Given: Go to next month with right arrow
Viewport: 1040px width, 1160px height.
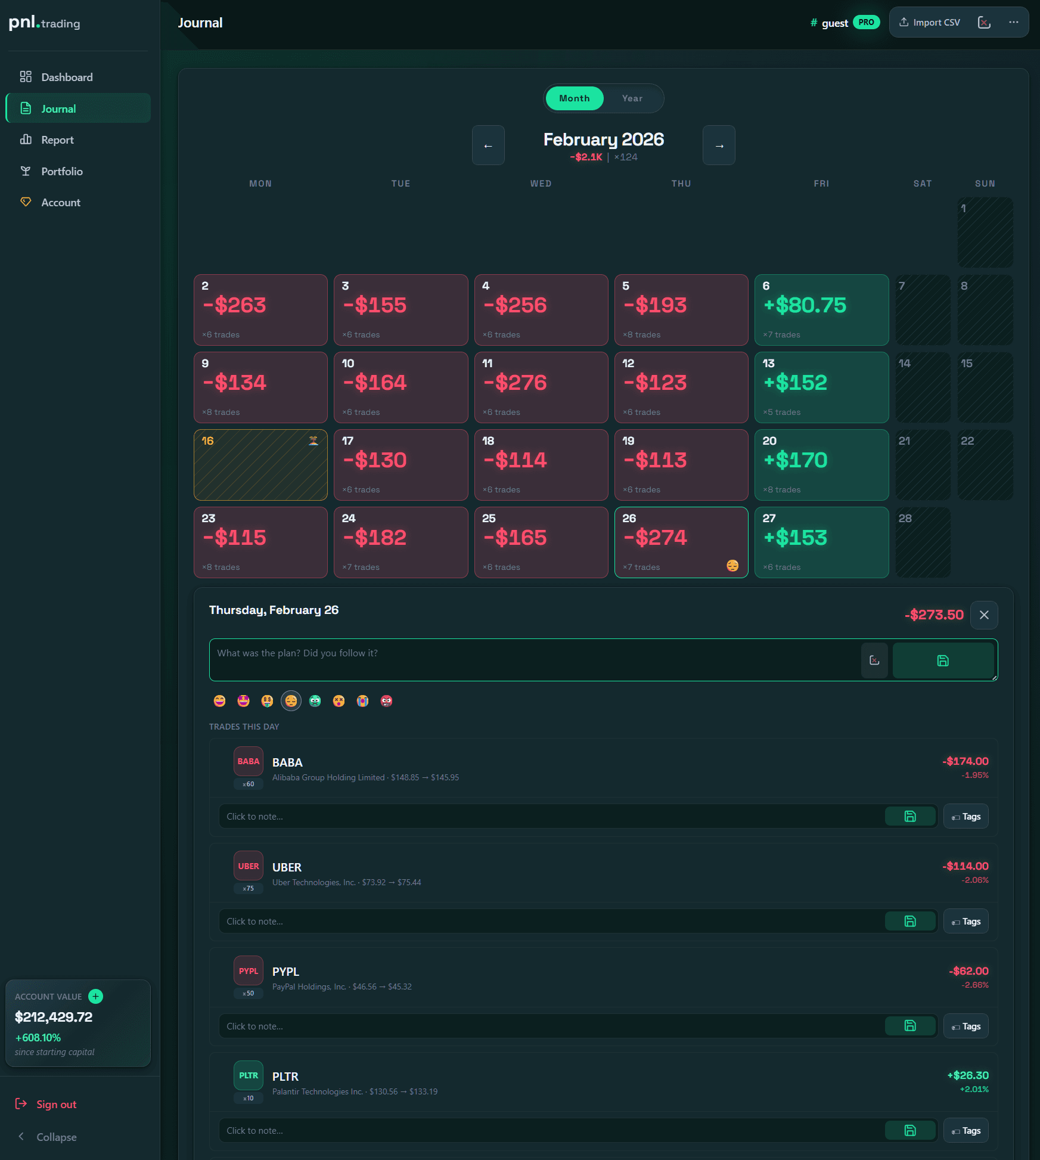Looking at the screenshot, I should click(x=719, y=145).
